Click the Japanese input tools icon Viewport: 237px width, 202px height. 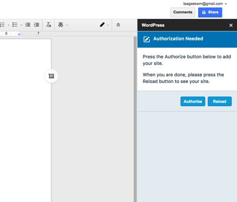point(61,25)
